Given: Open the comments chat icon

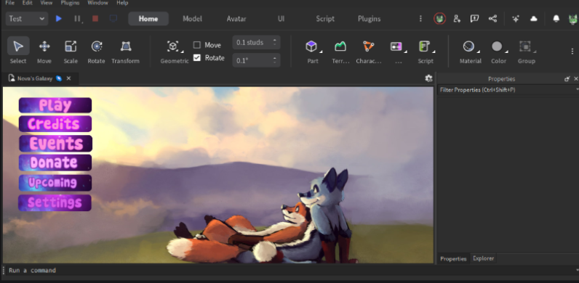Looking at the screenshot, I should pyautogui.click(x=474, y=18).
